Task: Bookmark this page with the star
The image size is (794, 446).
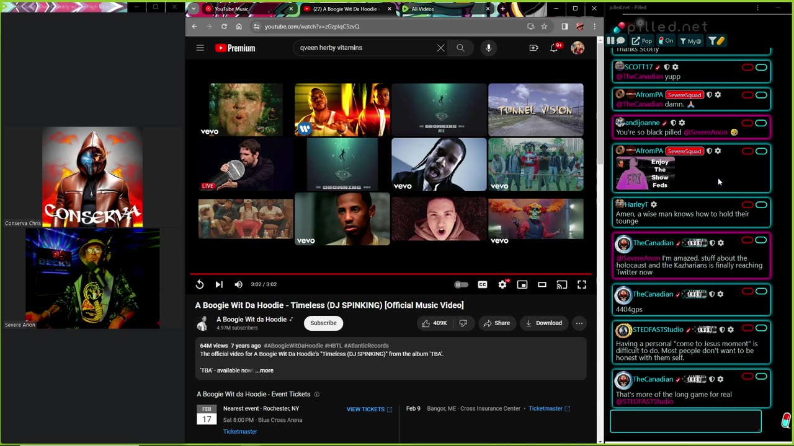Action: [544, 27]
